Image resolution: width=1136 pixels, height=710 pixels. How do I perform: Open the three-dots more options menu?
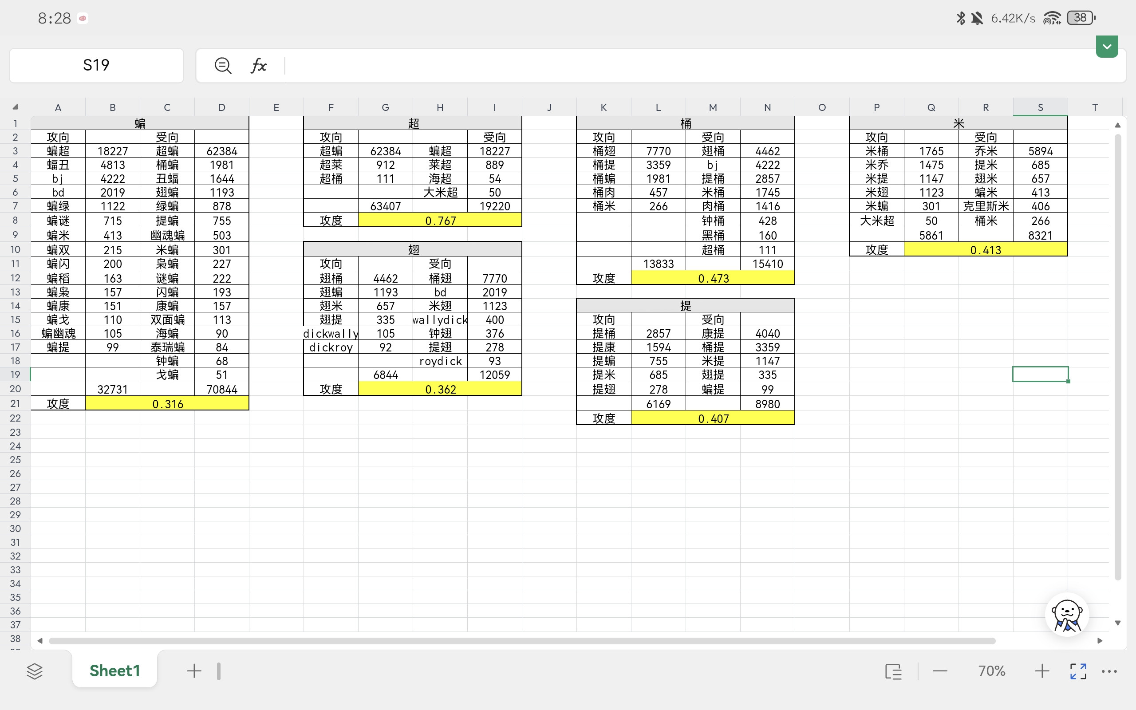click(1109, 671)
